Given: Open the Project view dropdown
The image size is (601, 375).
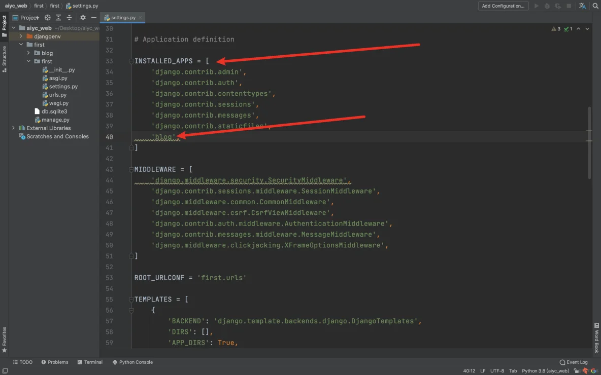Looking at the screenshot, I should pyautogui.click(x=26, y=18).
